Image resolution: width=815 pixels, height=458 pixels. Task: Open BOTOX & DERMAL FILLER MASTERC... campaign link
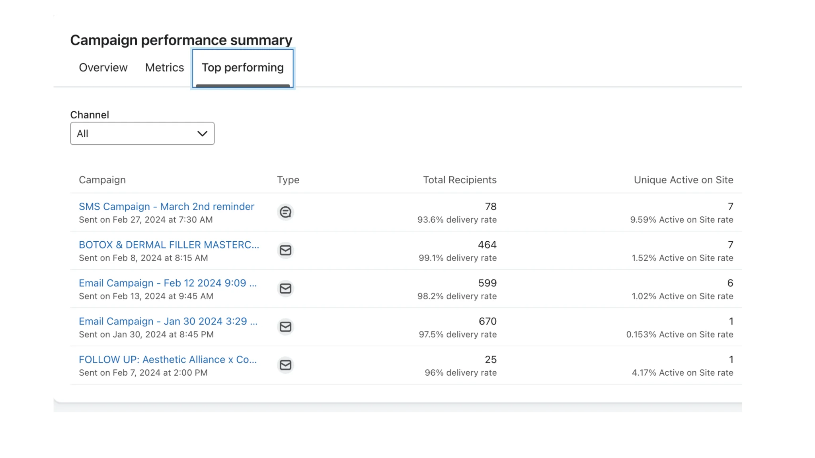coord(169,245)
